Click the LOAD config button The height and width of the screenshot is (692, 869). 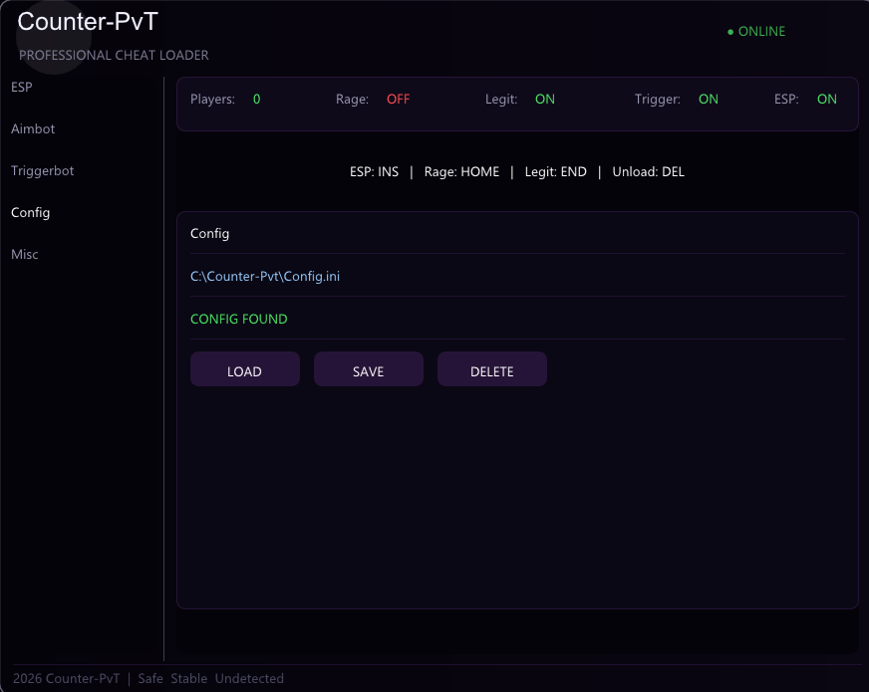pyautogui.click(x=245, y=369)
